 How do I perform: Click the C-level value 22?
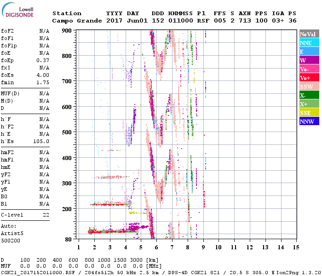tap(46, 215)
